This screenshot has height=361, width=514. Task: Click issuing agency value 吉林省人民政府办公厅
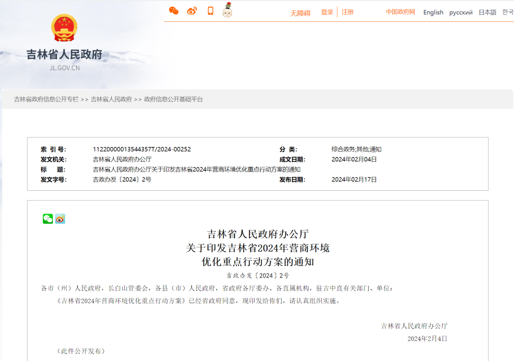[122, 159]
